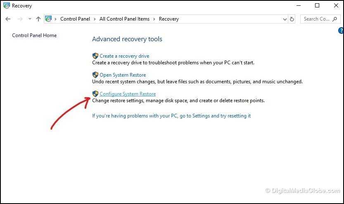
Task: Click Advanced recovery tools heading
Action: coord(127,39)
